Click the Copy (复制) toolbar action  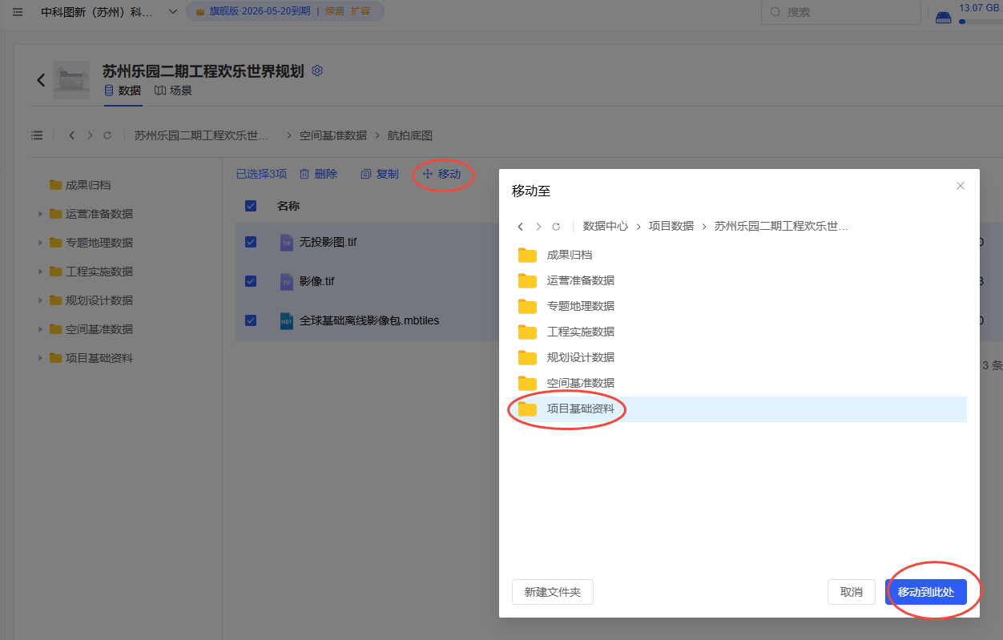point(380,174)
